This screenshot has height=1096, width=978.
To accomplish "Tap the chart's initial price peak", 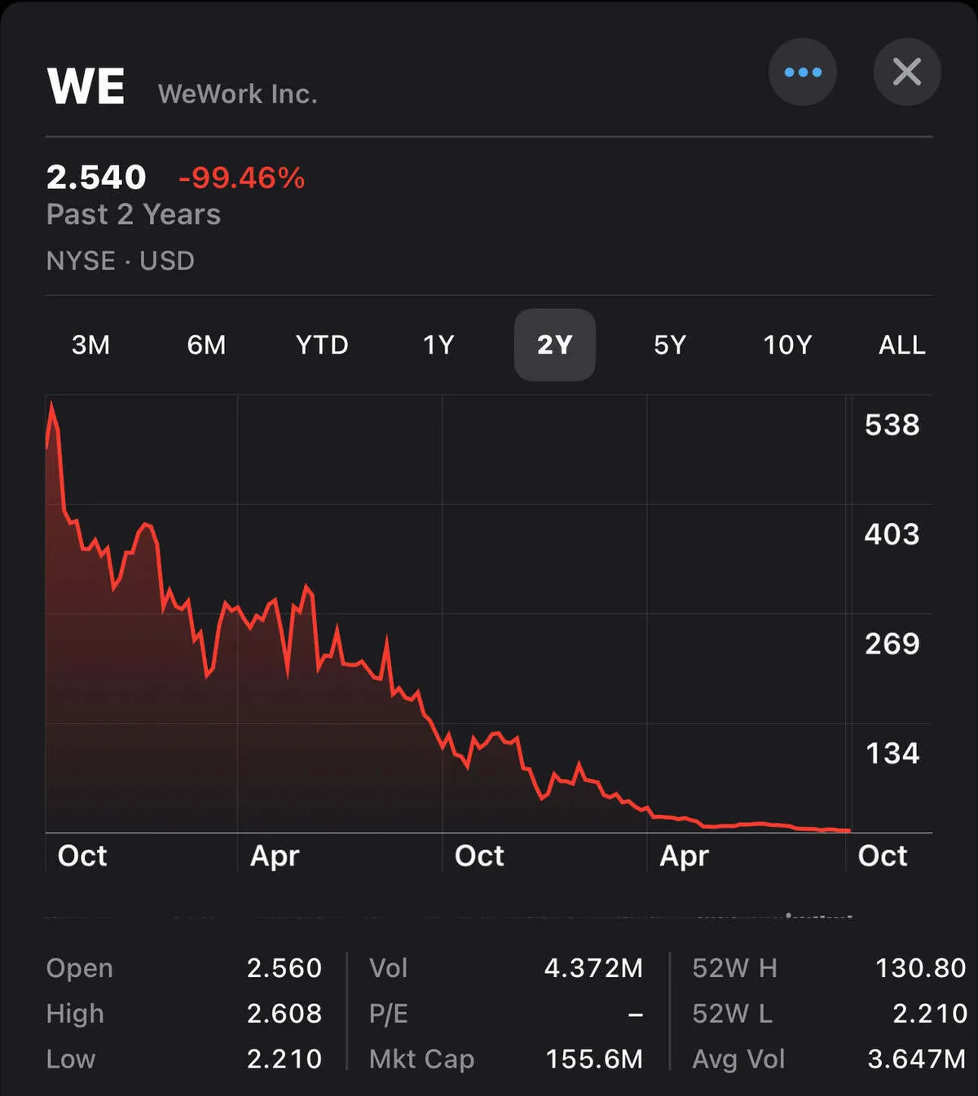I will pos(52,405).
